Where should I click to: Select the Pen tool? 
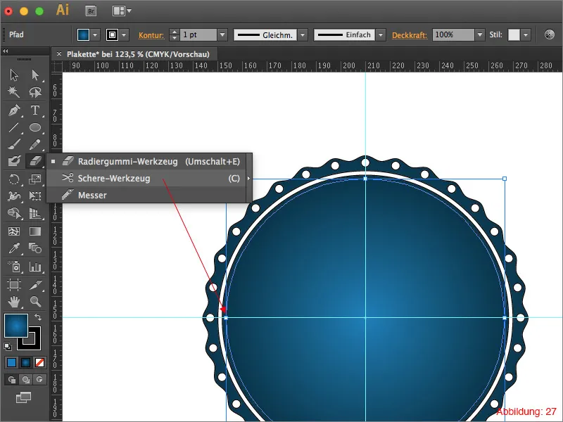14,110
